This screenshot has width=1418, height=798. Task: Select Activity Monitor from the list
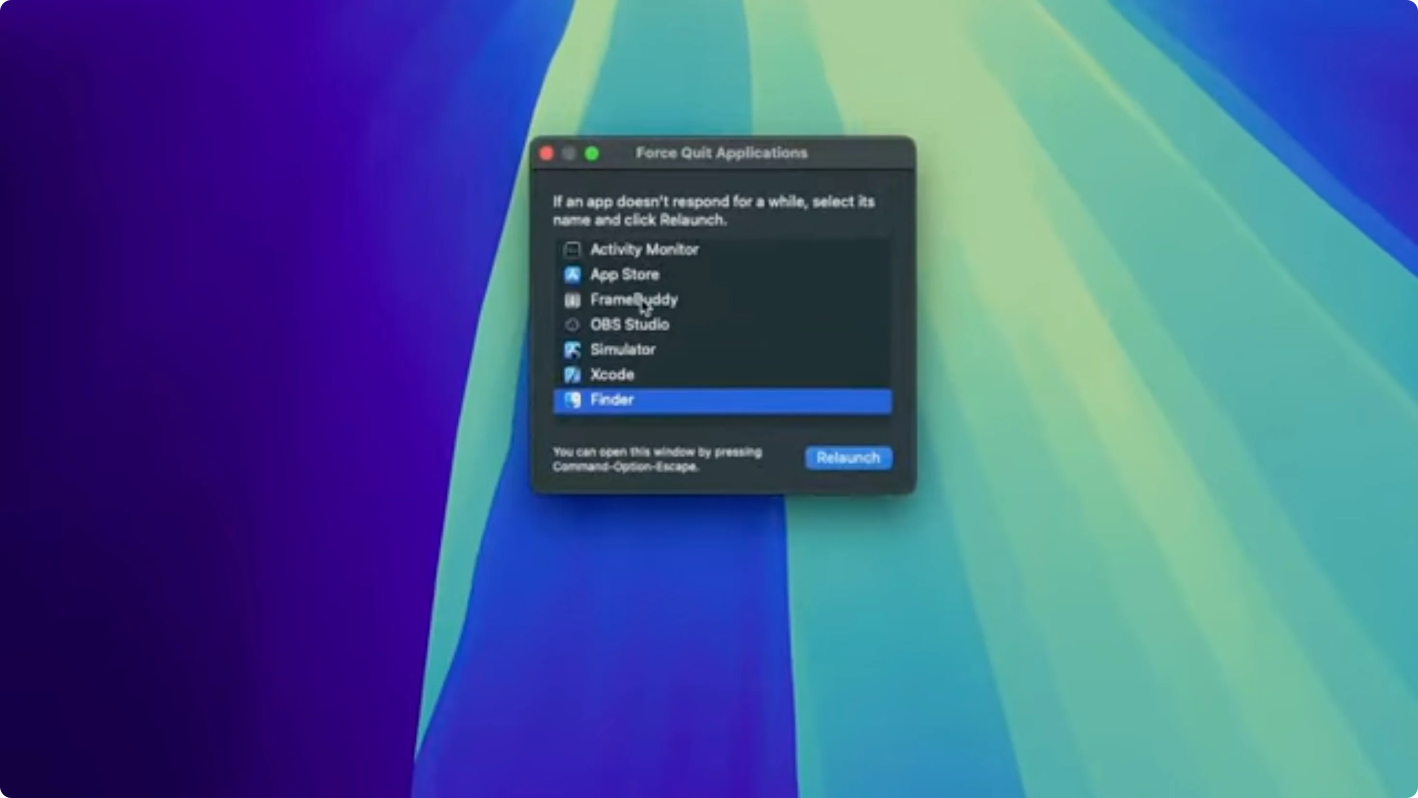click(x=644, y=249)
